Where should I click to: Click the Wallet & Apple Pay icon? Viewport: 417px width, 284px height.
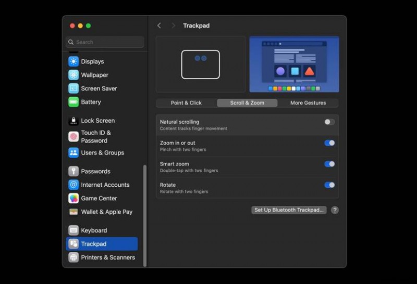73,212
